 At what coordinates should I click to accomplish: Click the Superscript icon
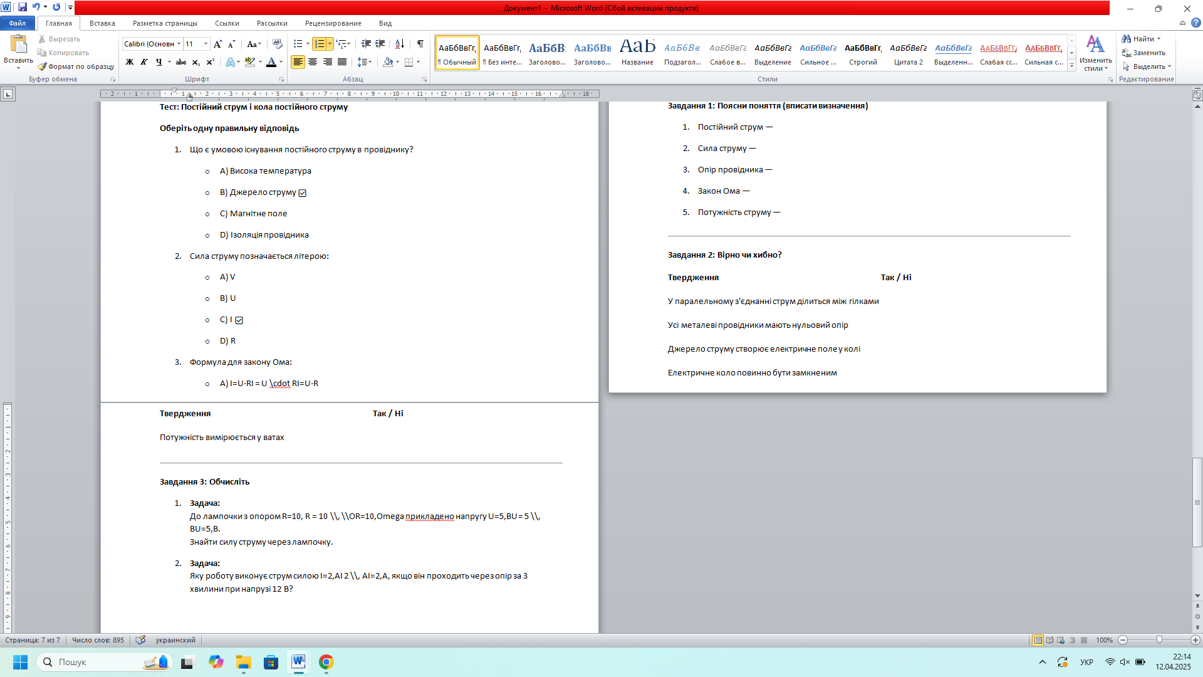point(211,62)
